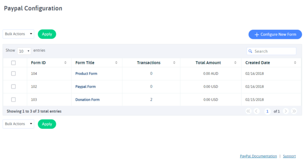Image resolution: width=307 pixels, height=165 pixels.
Task: Go to first page pagination icon
Action: point(249,111)
